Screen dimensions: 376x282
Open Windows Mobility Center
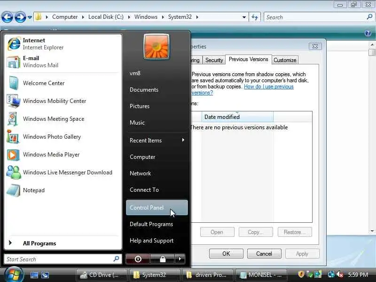point(63,101)
